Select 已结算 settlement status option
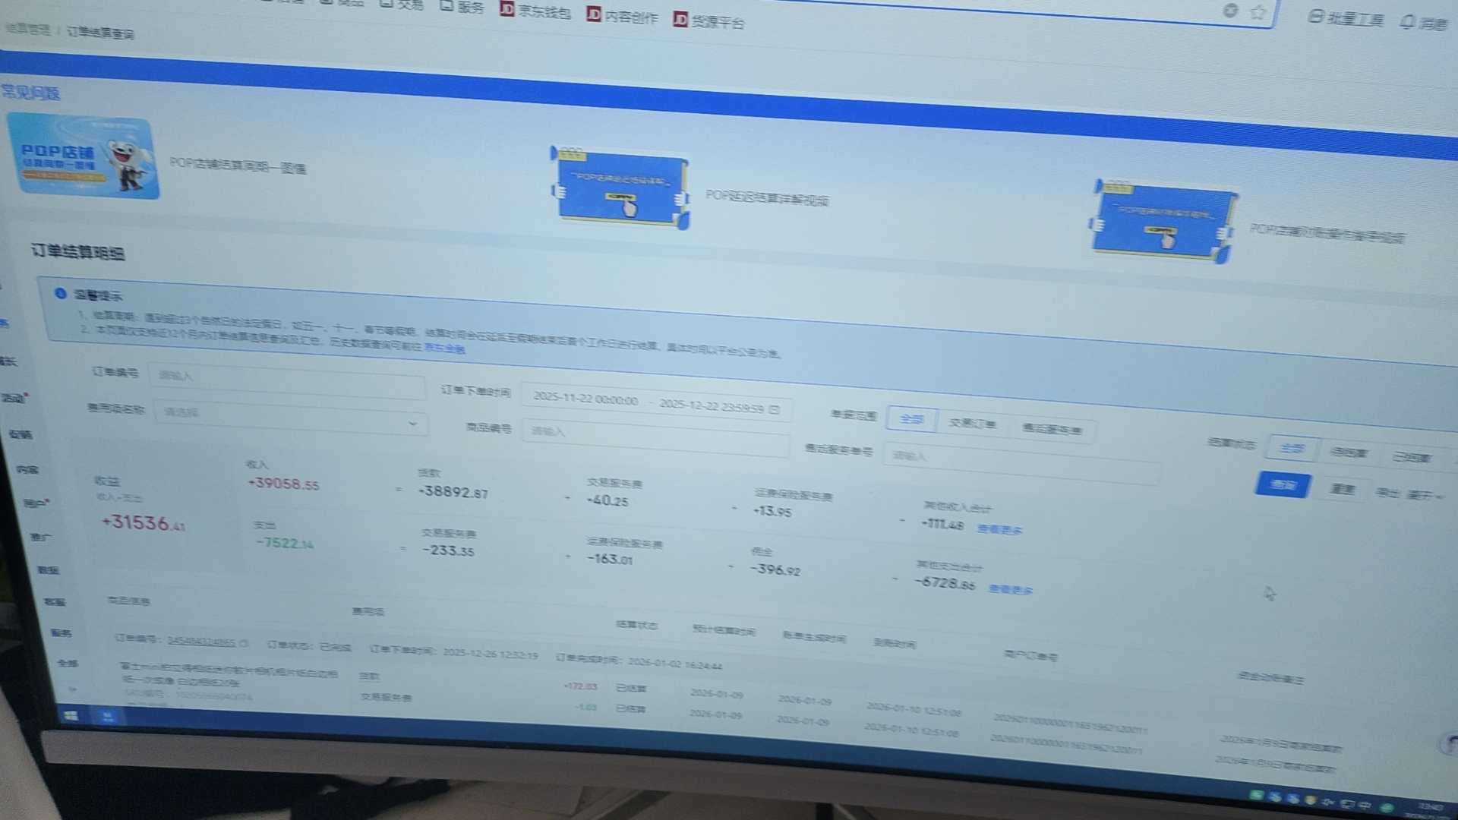 pos(1411,457)
